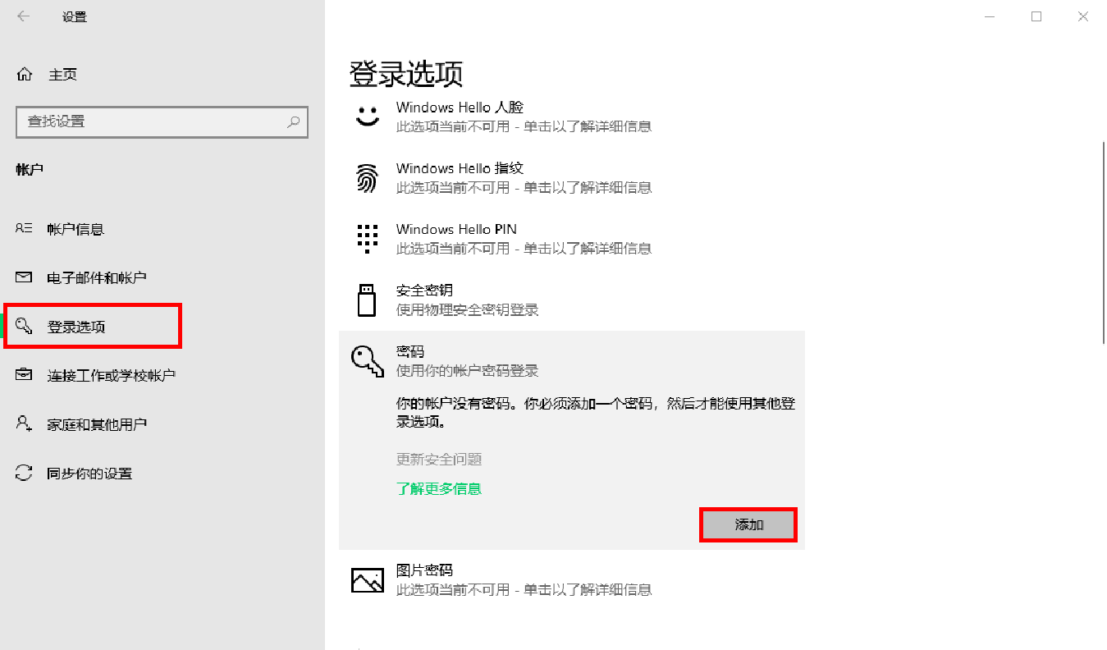
Task: Click the 添加 button to add a password
Action: [748, 524]
